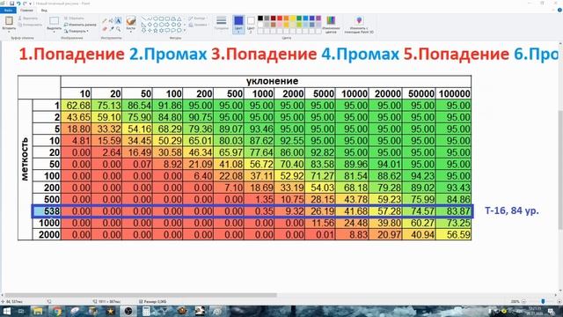
Task: Open the quick access toolbar customize arrow
Action: coord(30,4)
